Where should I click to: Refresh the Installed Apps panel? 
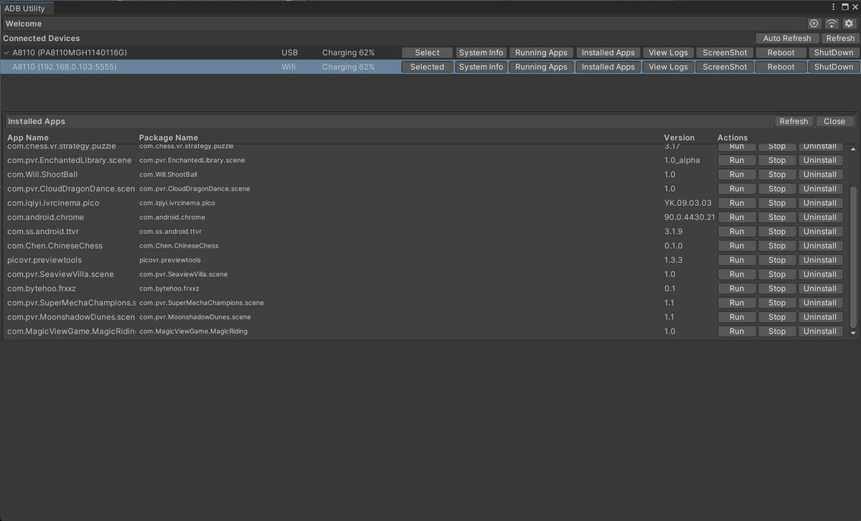pos(794,121)
